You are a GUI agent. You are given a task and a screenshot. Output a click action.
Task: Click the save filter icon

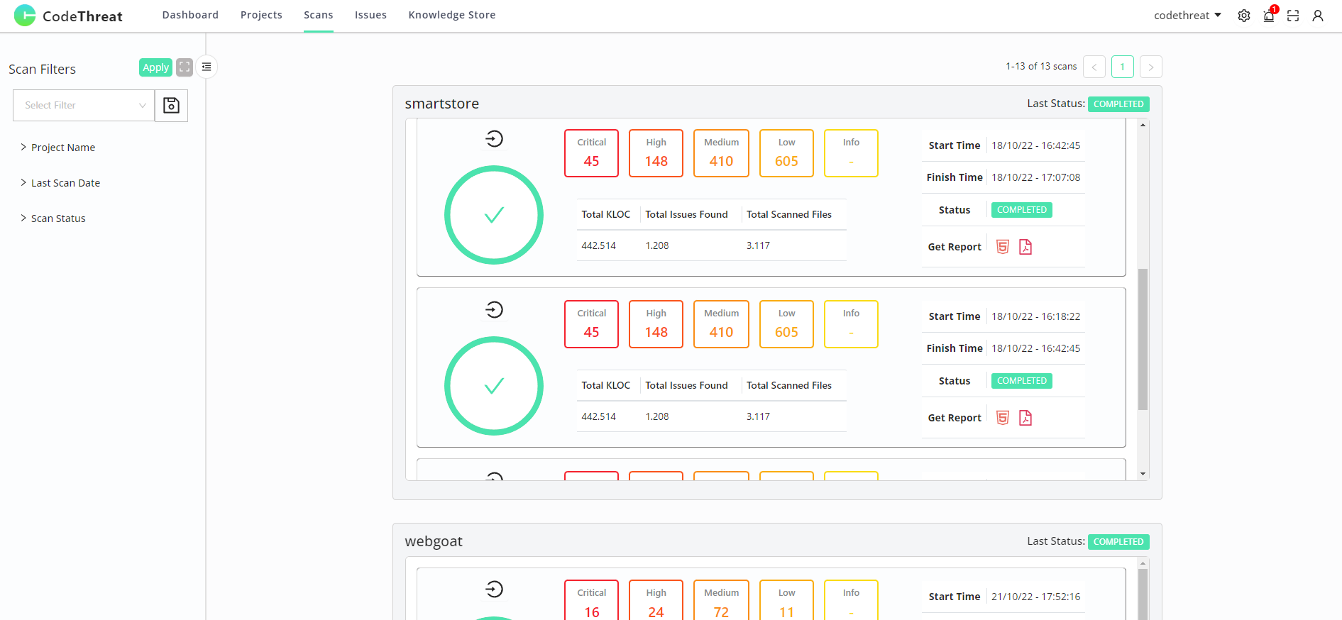coord(171,106)
